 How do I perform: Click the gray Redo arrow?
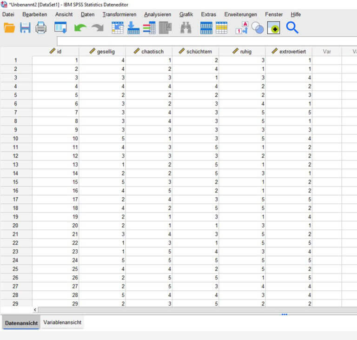(97, 28)
